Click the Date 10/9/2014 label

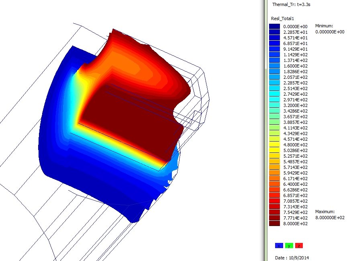pos(292,257)
